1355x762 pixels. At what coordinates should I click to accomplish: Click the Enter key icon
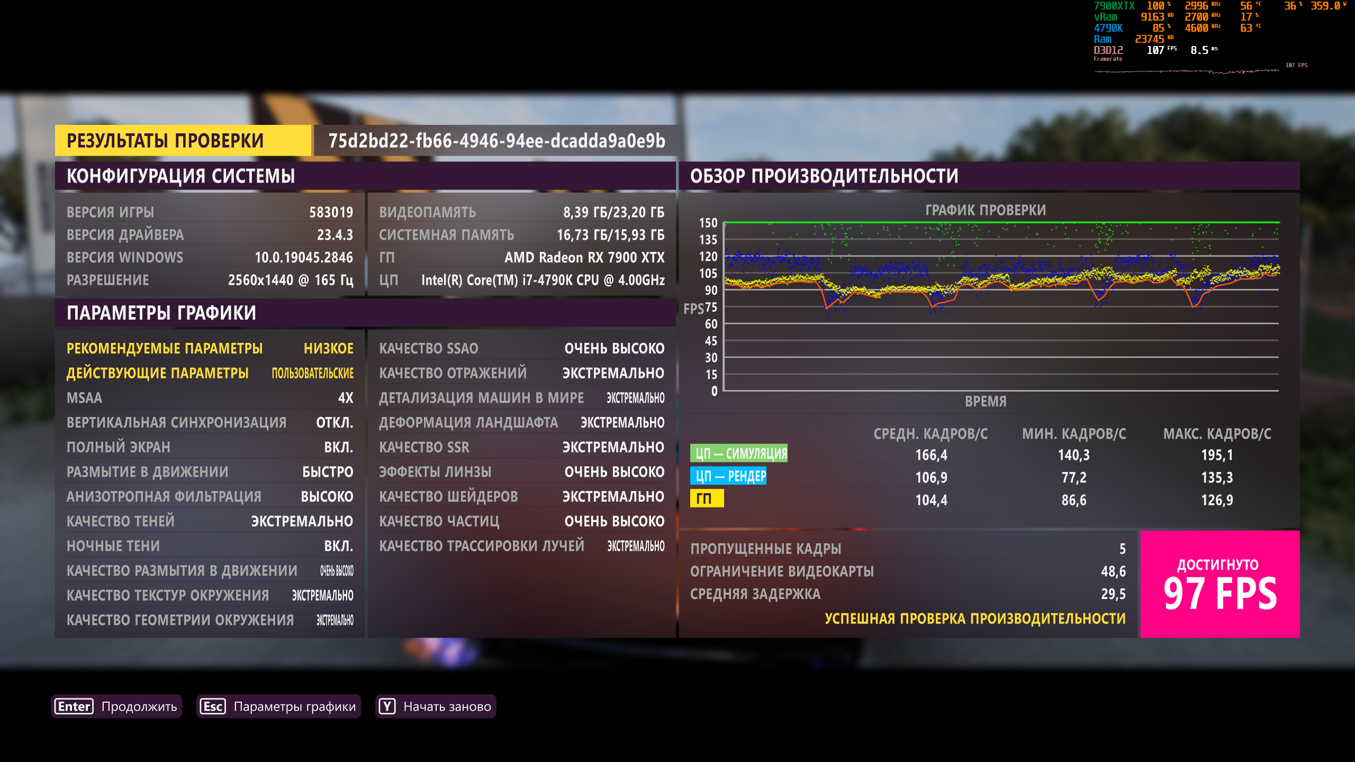74,706
